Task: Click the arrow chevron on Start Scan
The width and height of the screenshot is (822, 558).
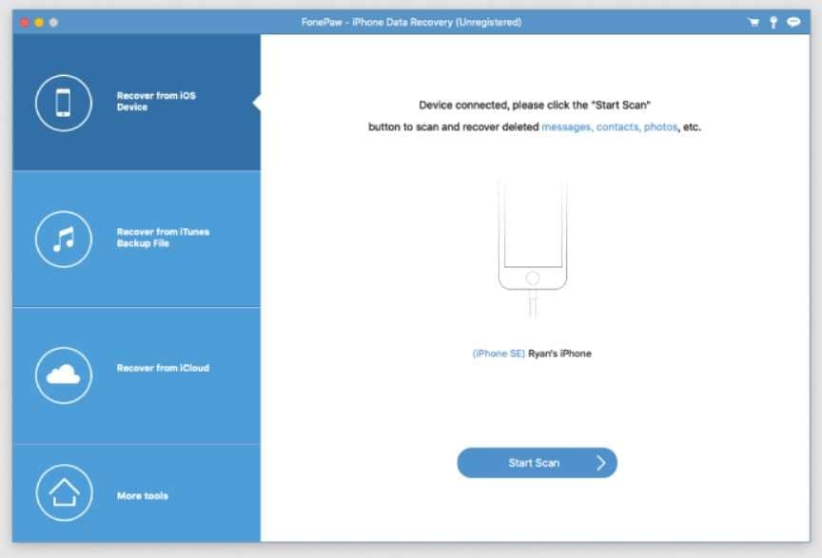Action: tap(600, 463)
